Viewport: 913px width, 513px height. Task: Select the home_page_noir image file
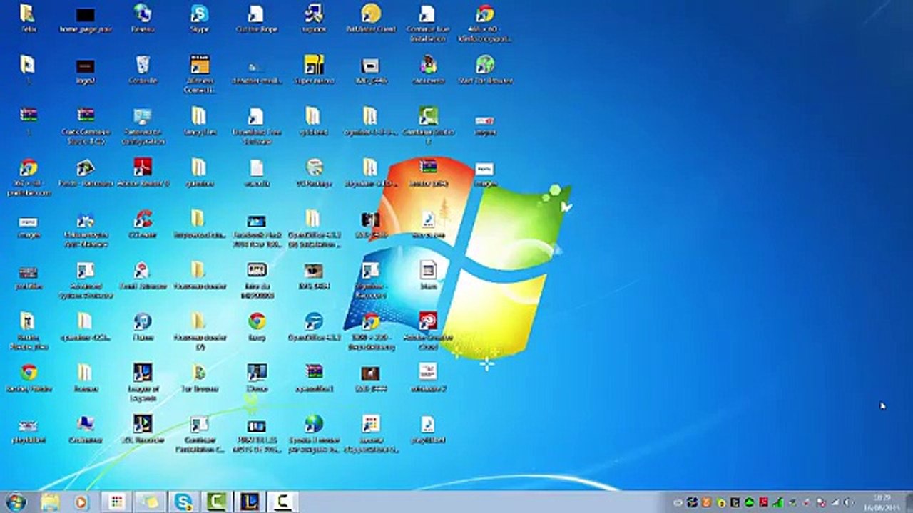[85, 19]
